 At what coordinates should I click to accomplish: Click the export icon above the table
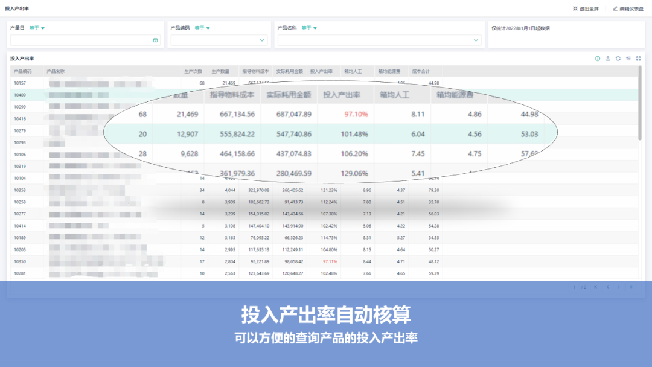[608, 59]
